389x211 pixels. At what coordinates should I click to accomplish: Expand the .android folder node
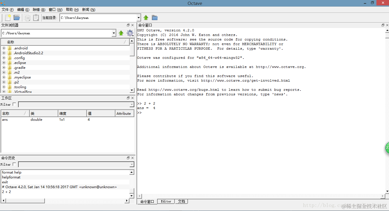4,48
